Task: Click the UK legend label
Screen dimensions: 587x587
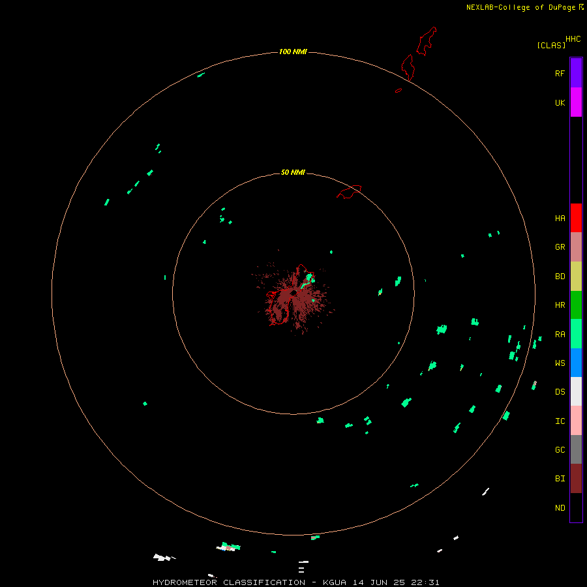Action: point(560,102)
